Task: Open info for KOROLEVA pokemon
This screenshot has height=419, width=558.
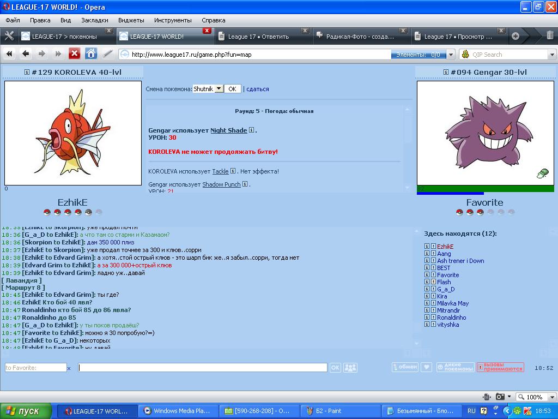Action: click(27, 72)
